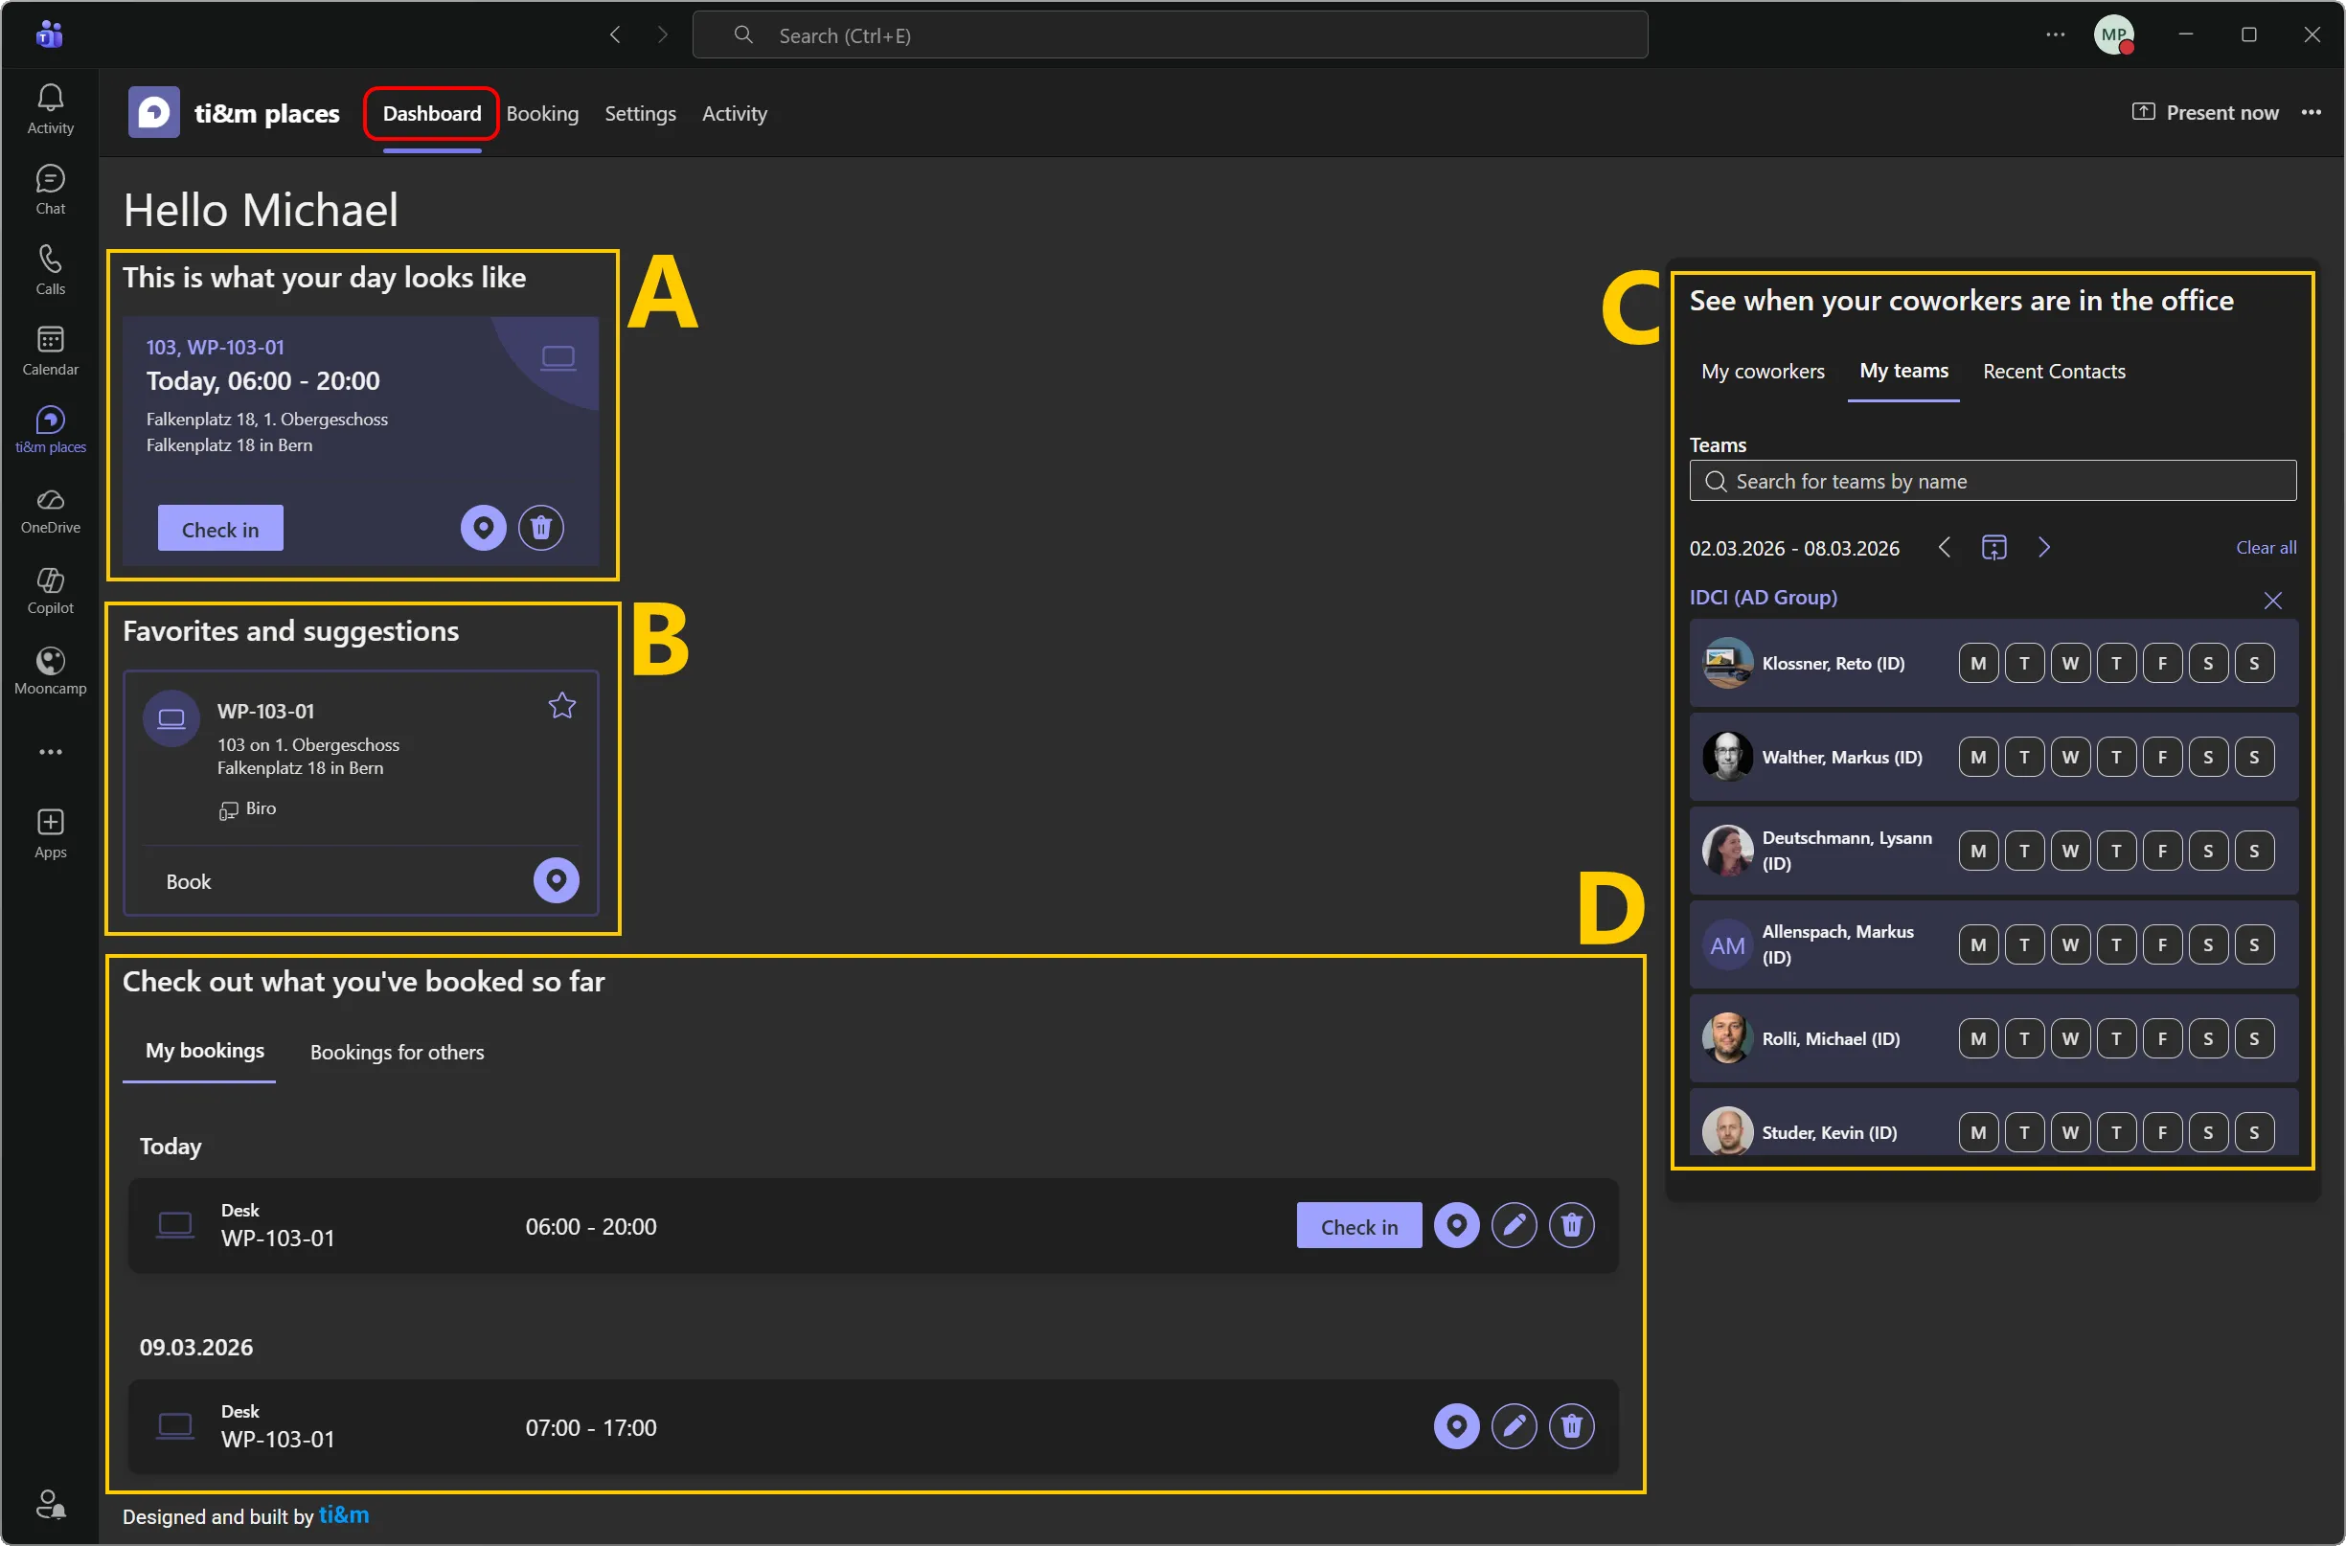Show WP-103-01 suggestion on the map

(x=557, y=880)
